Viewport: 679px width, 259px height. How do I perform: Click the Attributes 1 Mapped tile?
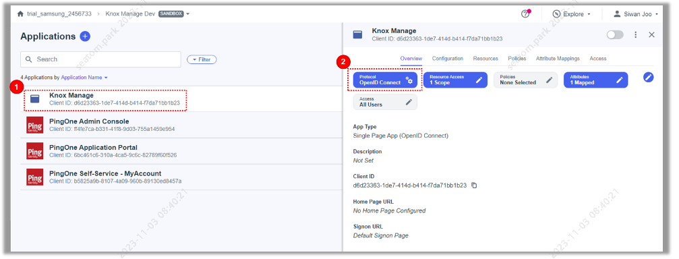pos(596,80)
